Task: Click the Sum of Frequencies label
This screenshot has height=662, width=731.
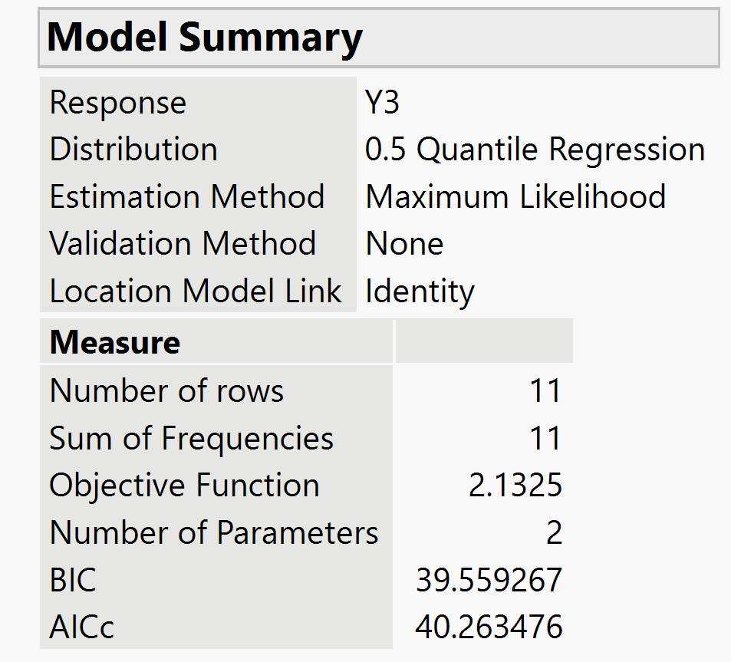Action: pyautogui.click(x=192, y=439)
